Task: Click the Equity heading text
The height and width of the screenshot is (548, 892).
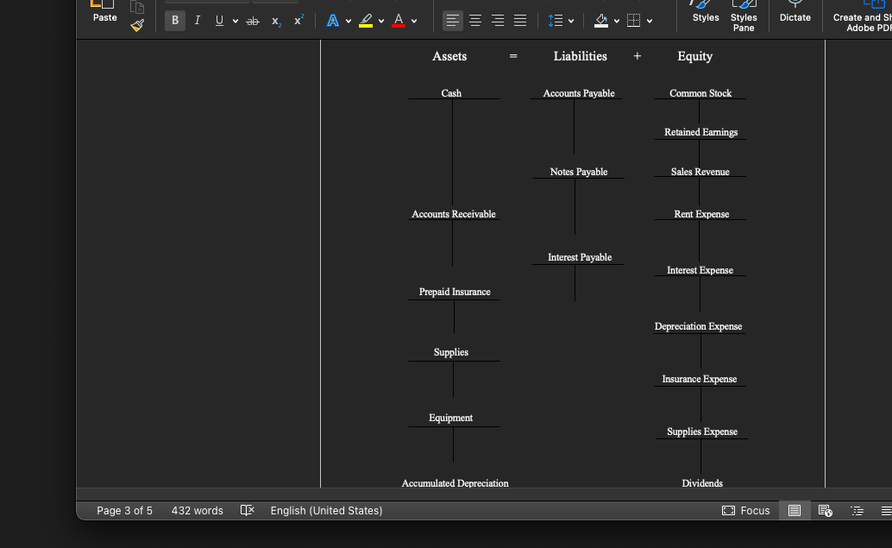Action: [x=694, y=56]
